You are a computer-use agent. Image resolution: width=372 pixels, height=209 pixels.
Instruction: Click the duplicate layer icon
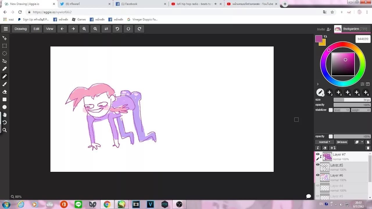click(357, 142)
